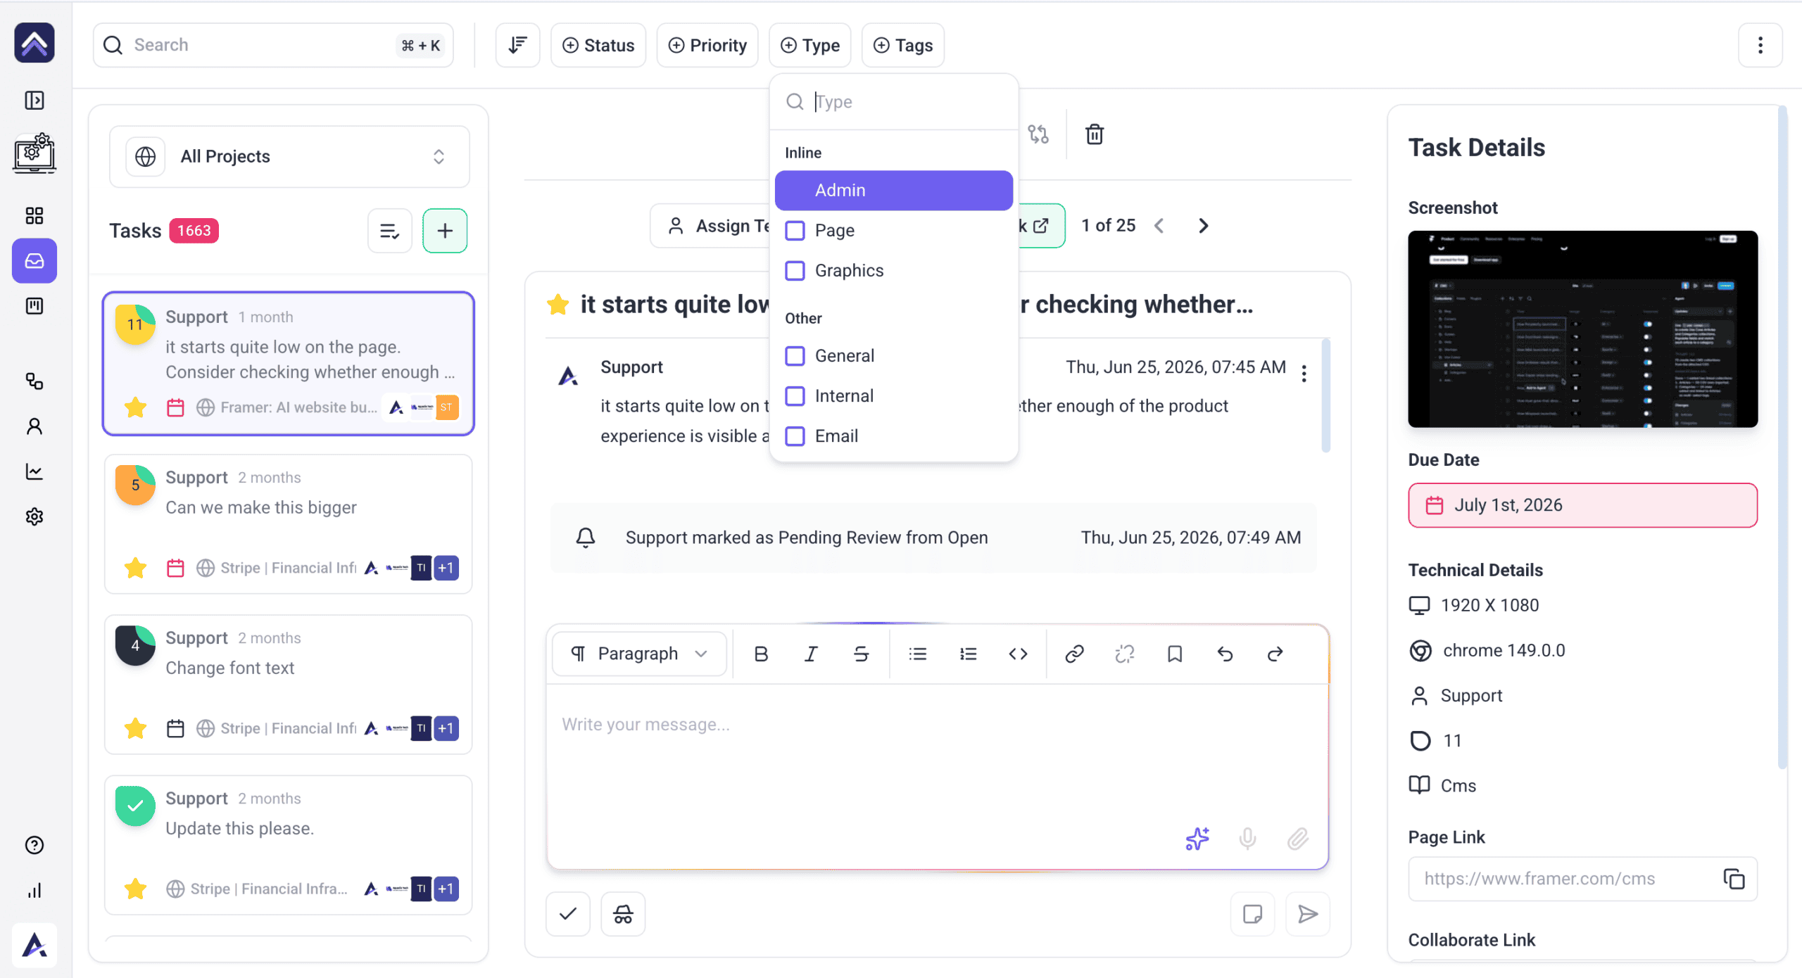Attach a file with paperclip icon
The height and width of the screenshot is (978, 1802).
[1297, 839]
